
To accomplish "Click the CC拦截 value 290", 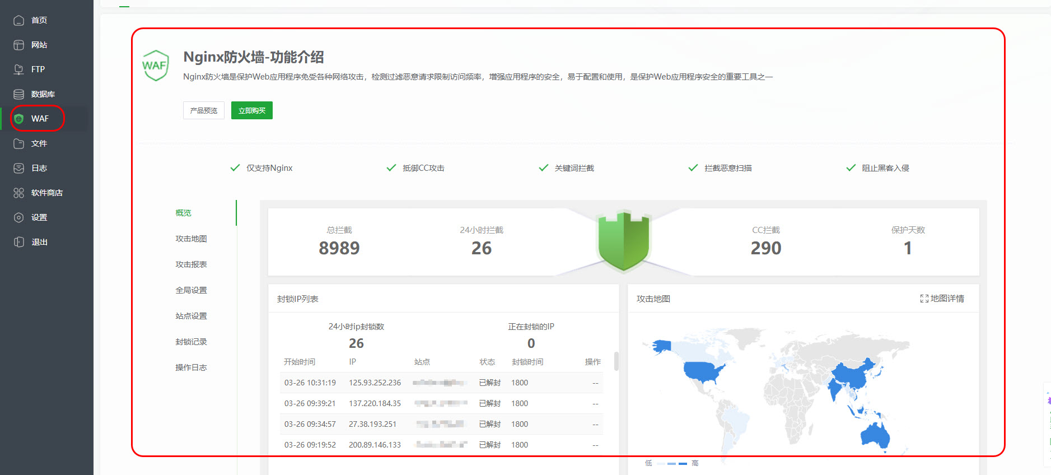I will click(x=766, y=248).
